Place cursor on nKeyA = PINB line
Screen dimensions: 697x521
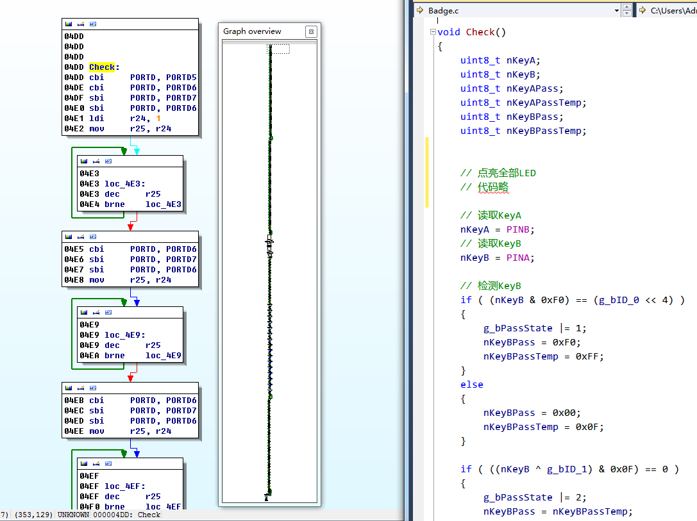pyautogui.click(x=497, y=229)
